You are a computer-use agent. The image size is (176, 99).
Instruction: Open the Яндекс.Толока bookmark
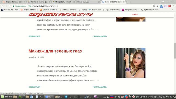(29, 10)
